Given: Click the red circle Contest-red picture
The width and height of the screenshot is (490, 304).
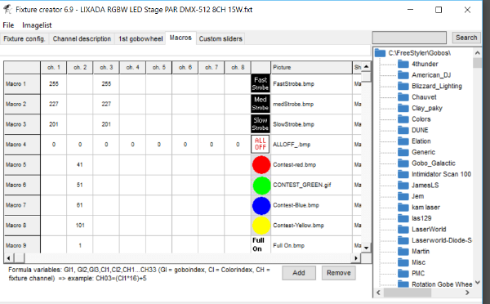Looking at the screenshot, I should pyautogui.click(x=261, y=164).
